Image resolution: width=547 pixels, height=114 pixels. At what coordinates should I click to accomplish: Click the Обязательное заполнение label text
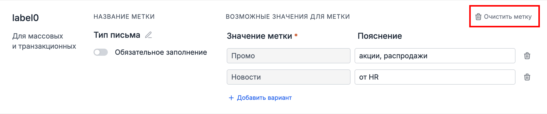click(x=161, y=52)
